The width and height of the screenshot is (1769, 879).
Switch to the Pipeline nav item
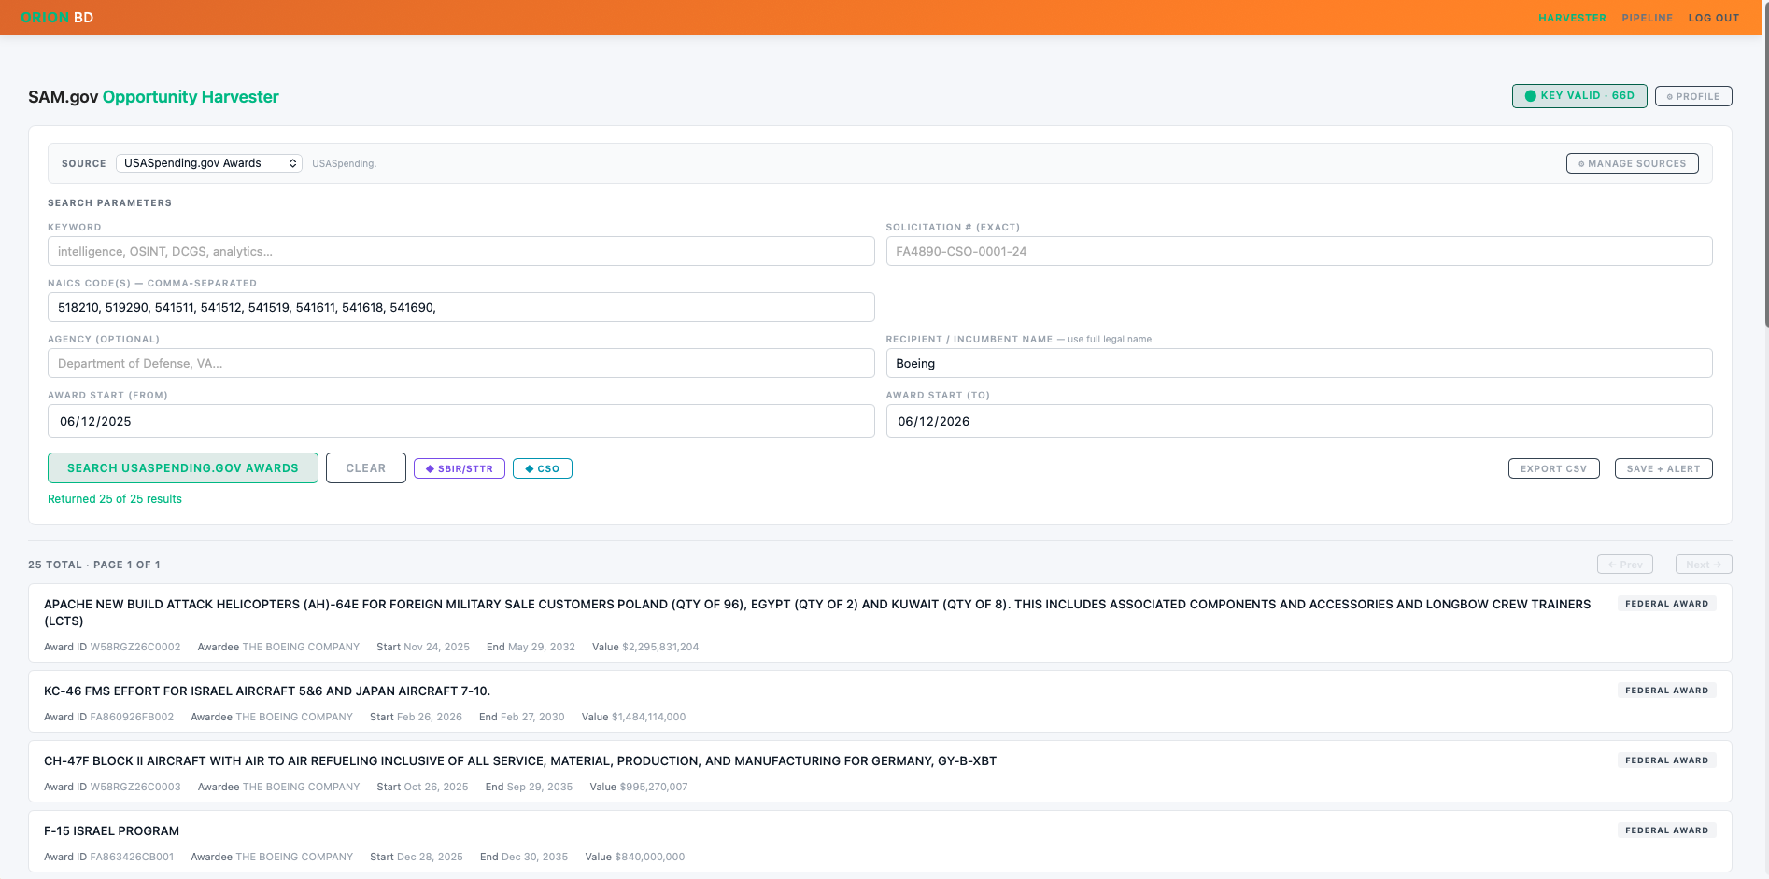(x=1647, y=18)
